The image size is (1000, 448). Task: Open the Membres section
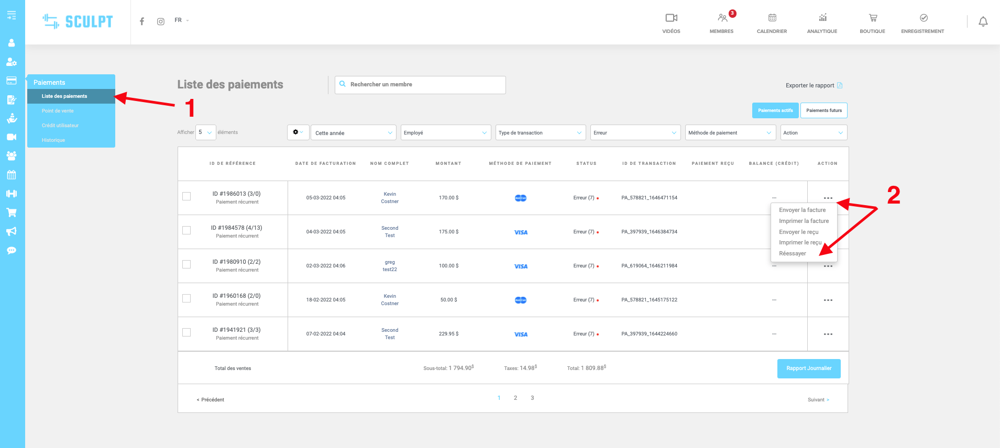coord(722,24)
